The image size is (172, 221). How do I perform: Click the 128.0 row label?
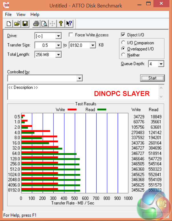click(x=15, y=159)
